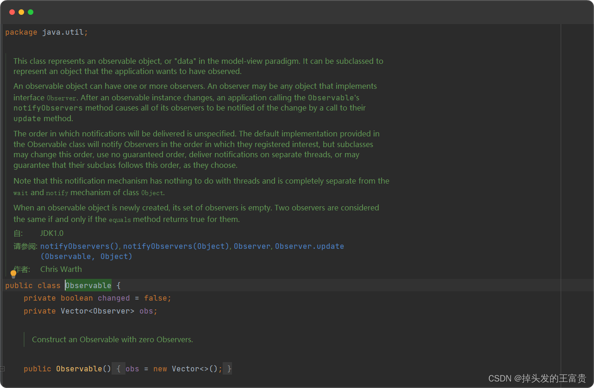Click inline code 'wait' in the documentation
The image size is (594, 388).
coord(21,193)
